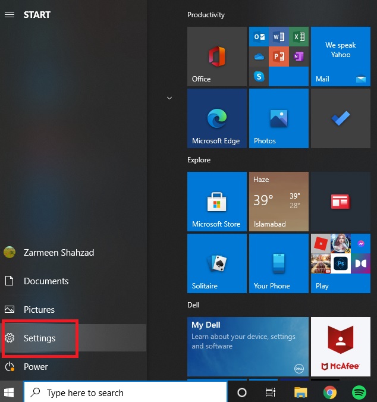Image resolution: width=377 pixels, height=402 pixels.
Task: Expand the group with the chevron arrow
Action: point(169,98)
